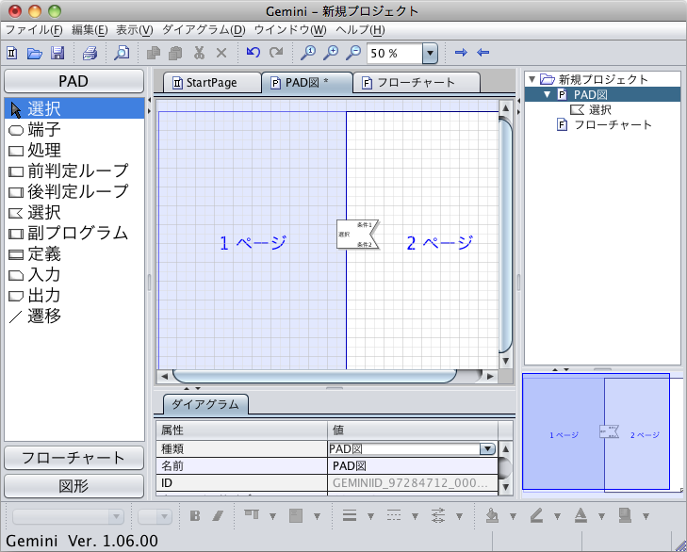This screenshot has width=687, height=552.
Task: Select the 前判定ループ tool
Action: pos(74,170)
